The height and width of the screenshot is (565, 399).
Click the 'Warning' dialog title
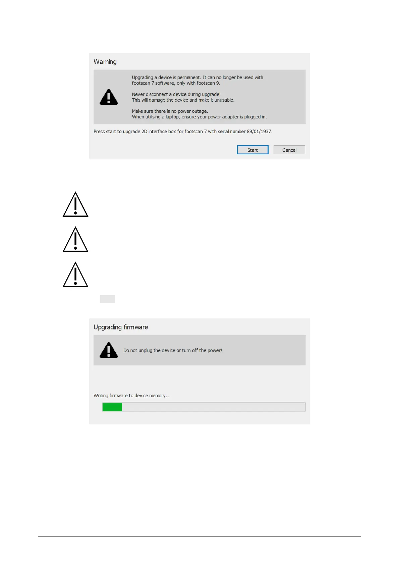[105, 62]
